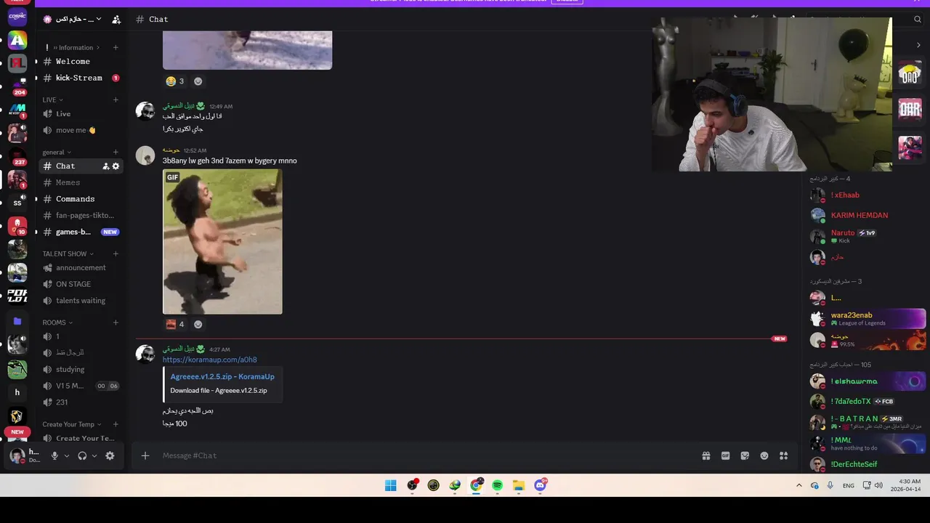The image size is (930, 523).
Task: Open the attachment plus button
Action: coord(145,456)
